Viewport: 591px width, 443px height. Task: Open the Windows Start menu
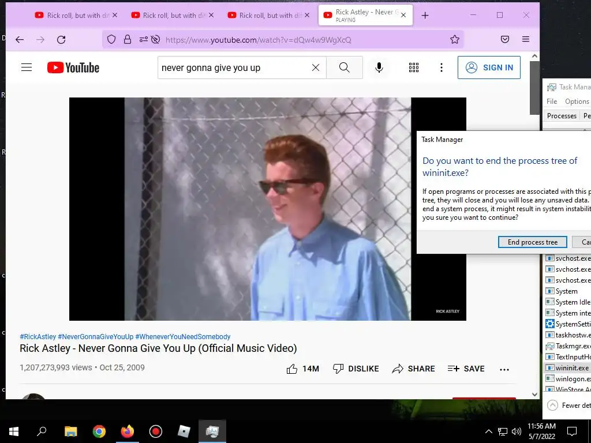click(x=14, y=431)
